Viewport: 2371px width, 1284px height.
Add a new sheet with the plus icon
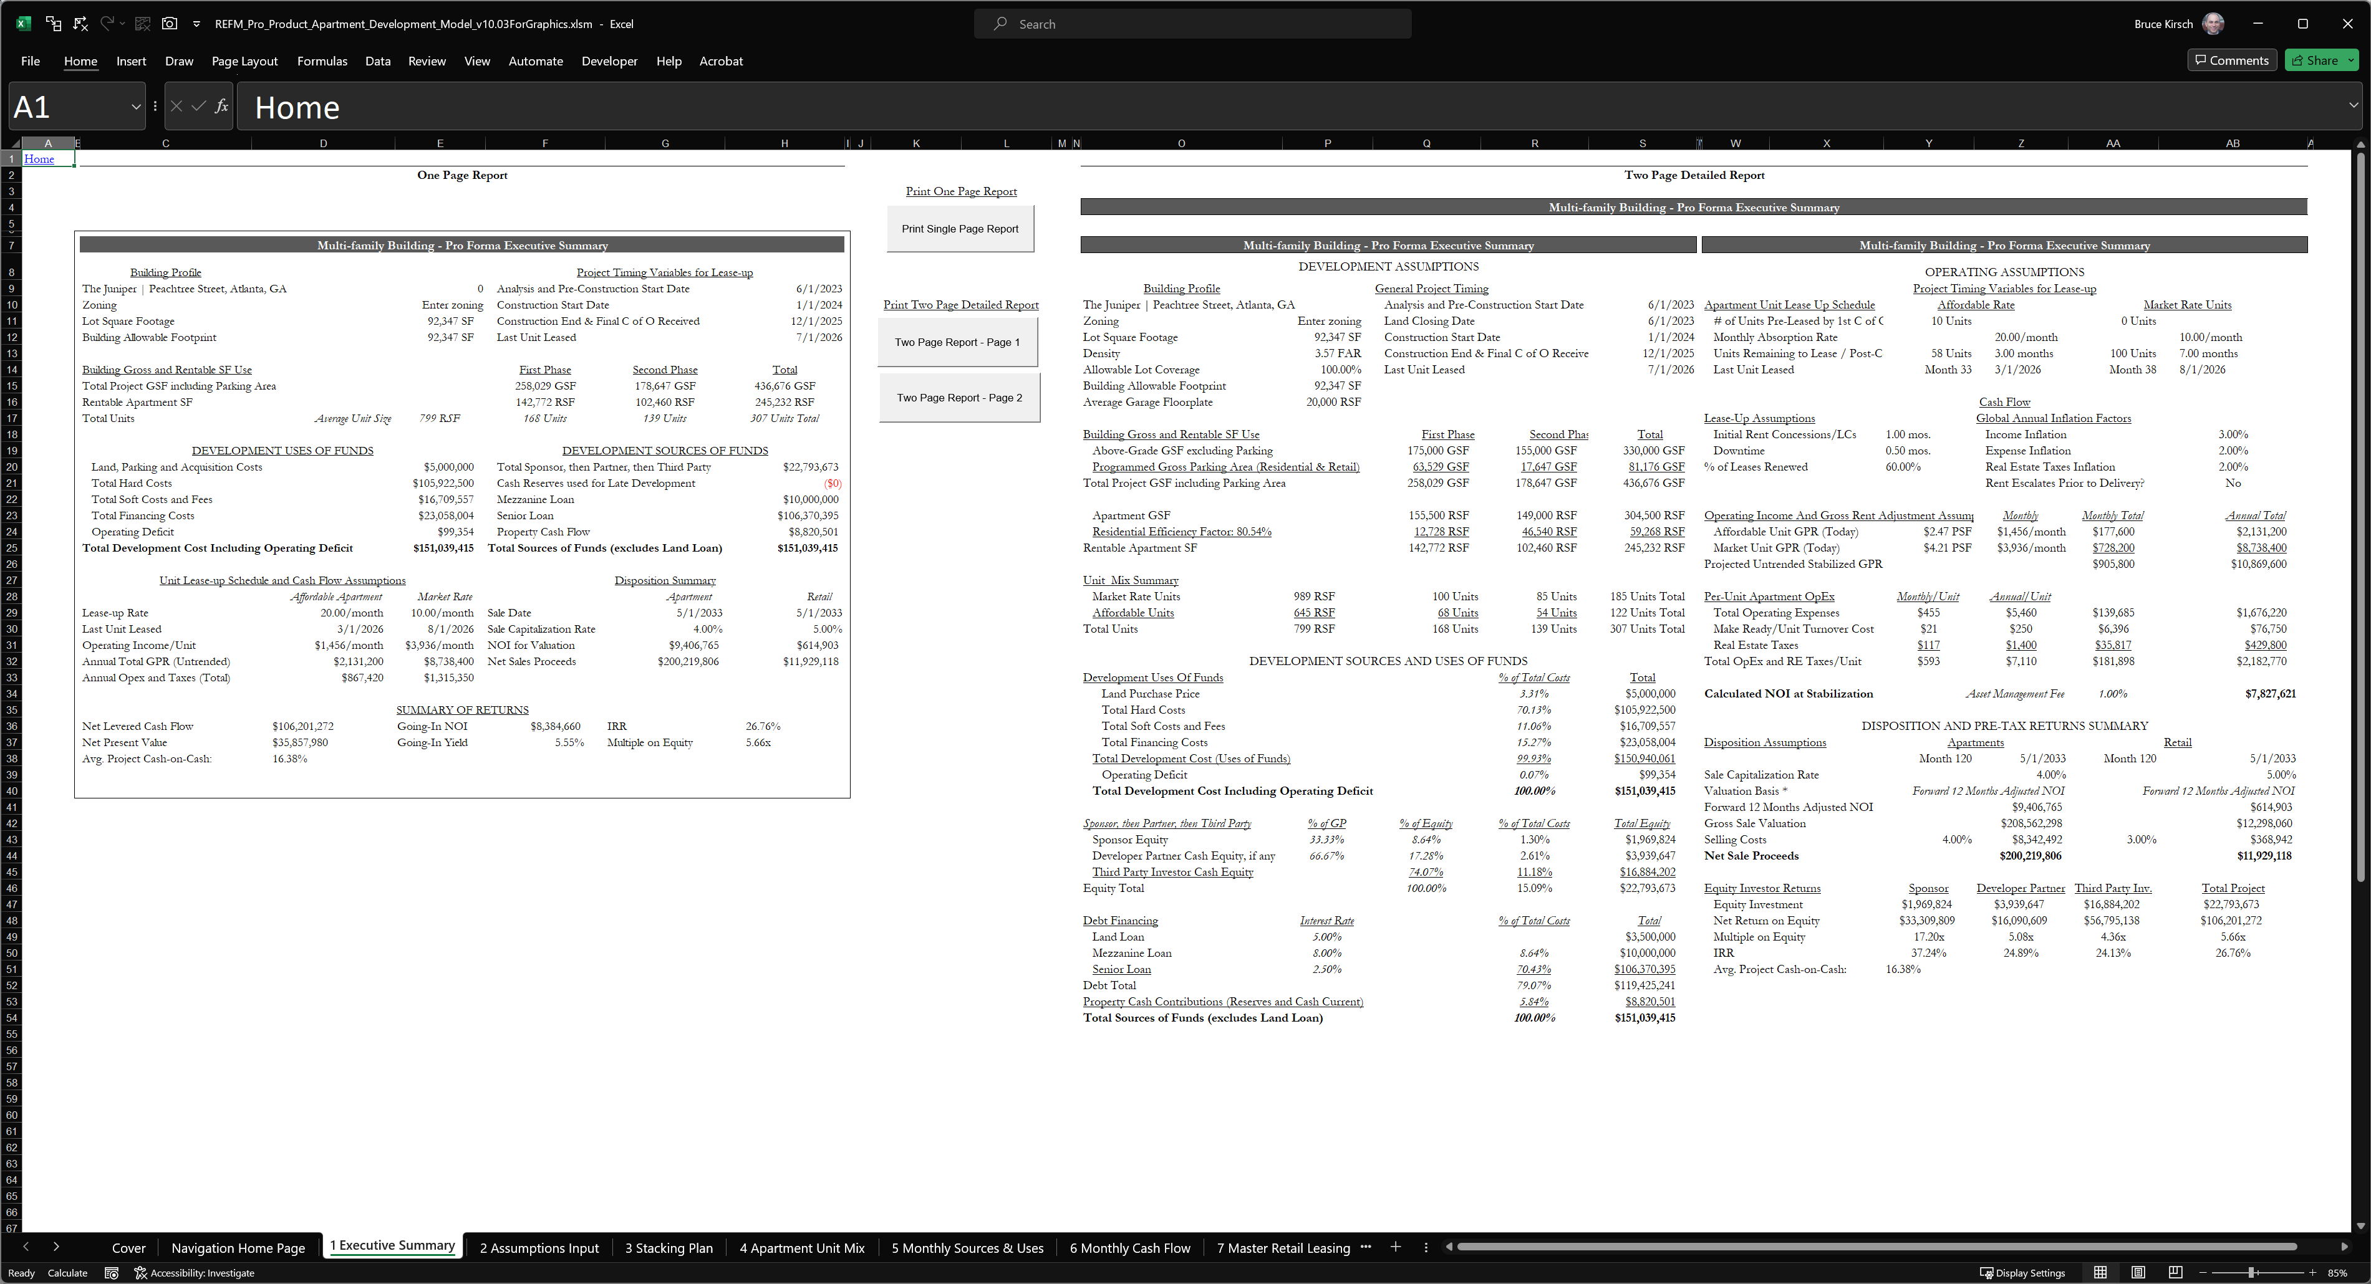point(1396,1247)
